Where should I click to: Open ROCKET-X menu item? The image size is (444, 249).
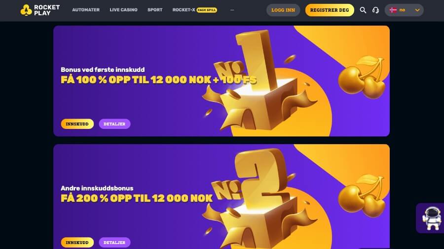(184, 10)
